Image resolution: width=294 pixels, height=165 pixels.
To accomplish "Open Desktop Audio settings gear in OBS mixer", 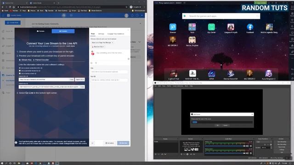I will coord(251,146).
